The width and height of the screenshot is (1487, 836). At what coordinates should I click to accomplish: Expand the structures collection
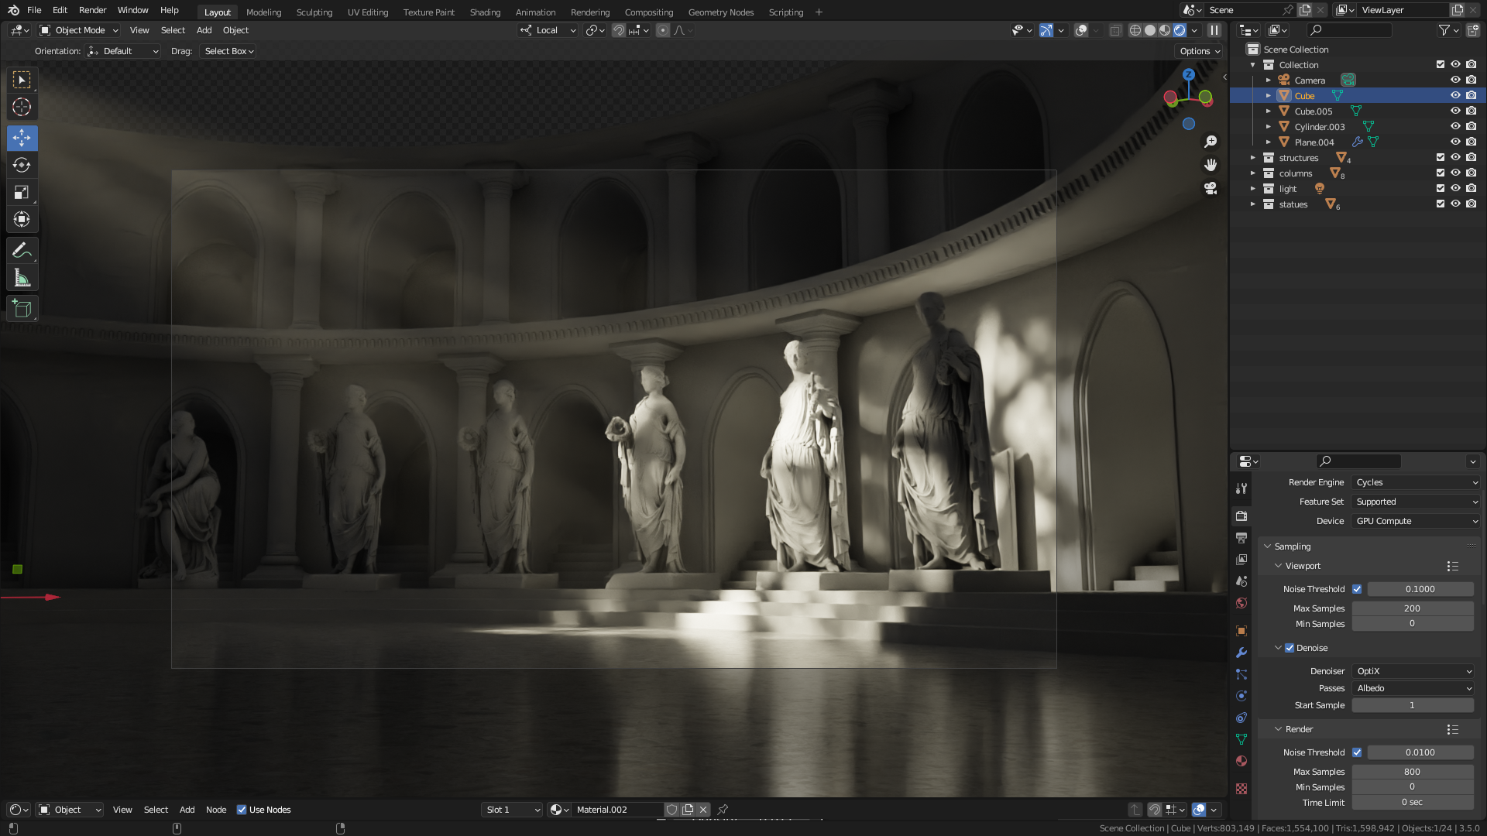point(1254,157)
